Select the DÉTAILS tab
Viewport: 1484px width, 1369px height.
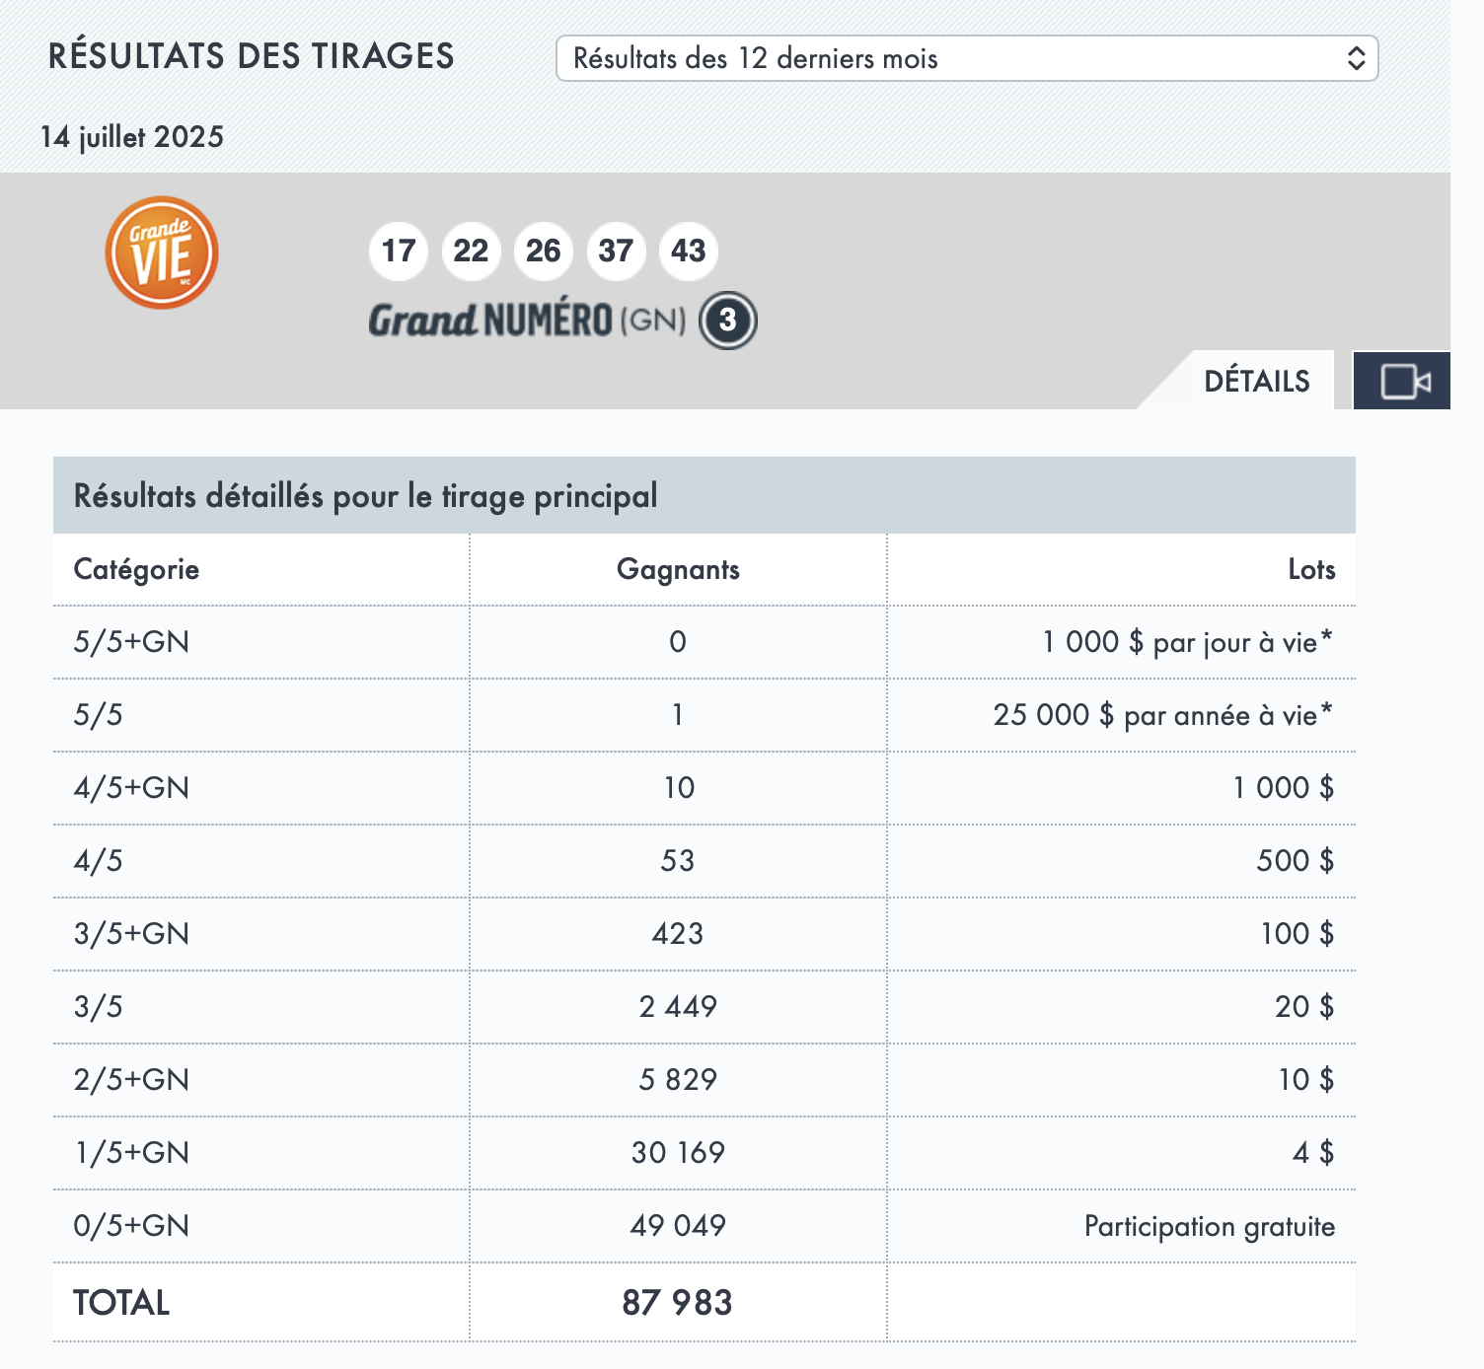pyautogui.click(x=1257, y=381)
